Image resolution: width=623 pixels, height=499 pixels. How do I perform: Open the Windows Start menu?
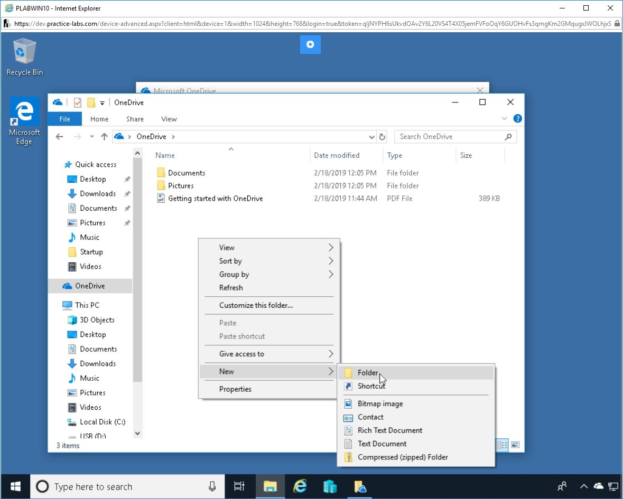point(15,486)
